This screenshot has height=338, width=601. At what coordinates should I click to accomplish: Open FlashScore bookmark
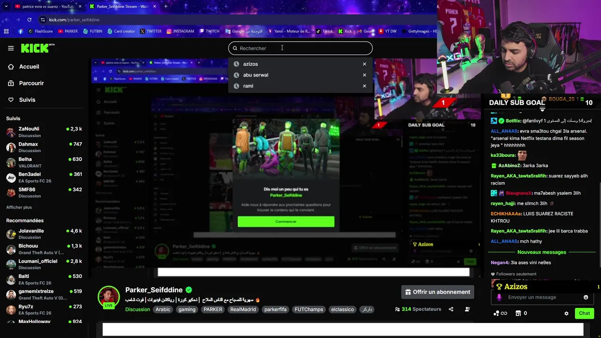point(40,31)
